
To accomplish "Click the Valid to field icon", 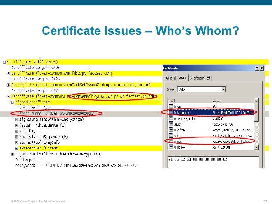I will pos(171,136).
